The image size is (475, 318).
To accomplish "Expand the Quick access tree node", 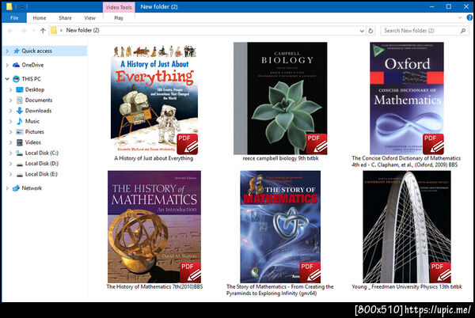I will pos(7,51).
